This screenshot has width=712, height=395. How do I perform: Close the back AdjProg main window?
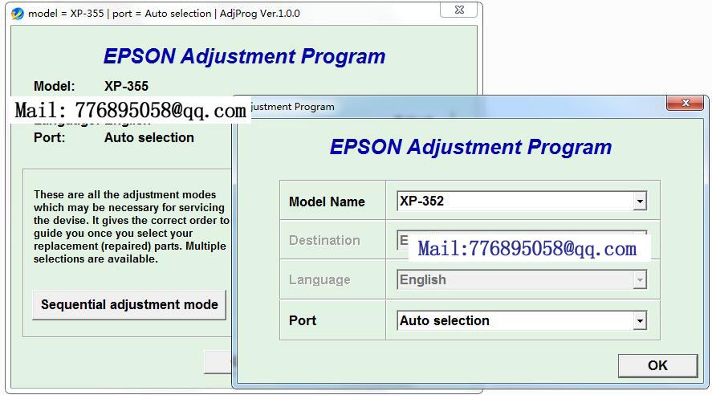pyautogui.click(x=459, y=10)
